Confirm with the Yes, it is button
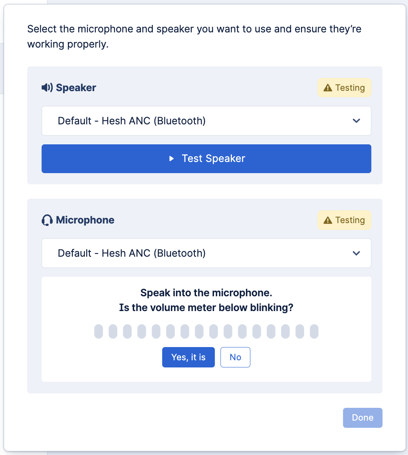This screenshot has height=455, width=408. 188,357
